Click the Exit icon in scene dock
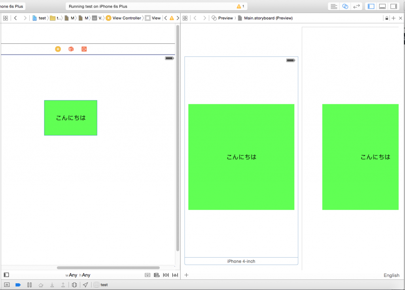The width and height of the screenshot is (405, 290). [x=84, y=49]
